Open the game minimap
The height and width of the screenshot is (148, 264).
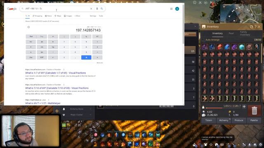point(241,14)
